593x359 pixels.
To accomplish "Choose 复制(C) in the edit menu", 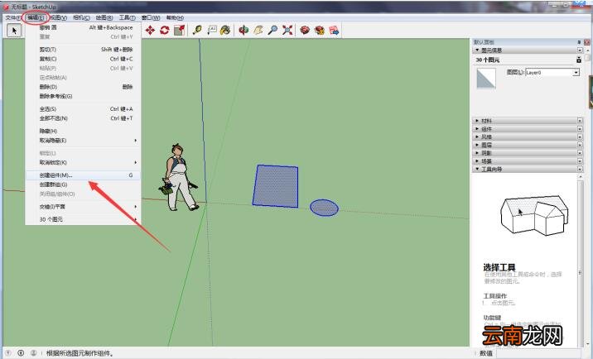I will pos(83,59).
